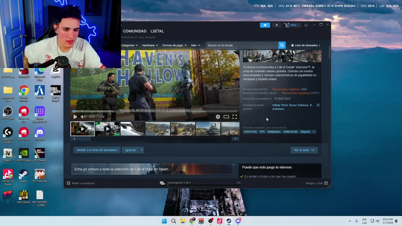The width and height of the screenshot is (402, 226).
Task: Click Buscar en la tienda search field
Action: click(242, 45)
